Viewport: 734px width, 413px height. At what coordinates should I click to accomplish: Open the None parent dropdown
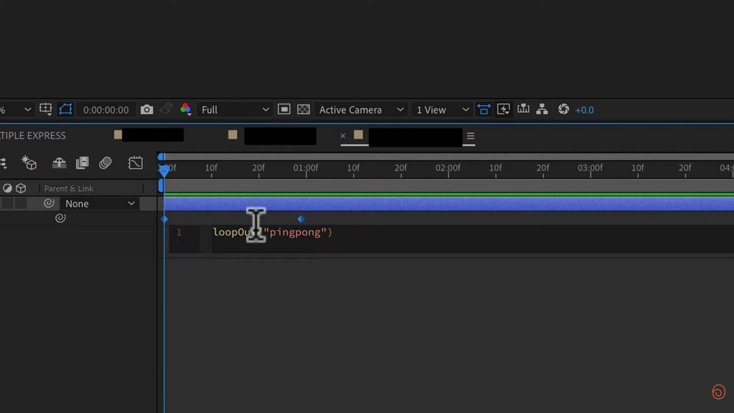(x=99, y=204)
